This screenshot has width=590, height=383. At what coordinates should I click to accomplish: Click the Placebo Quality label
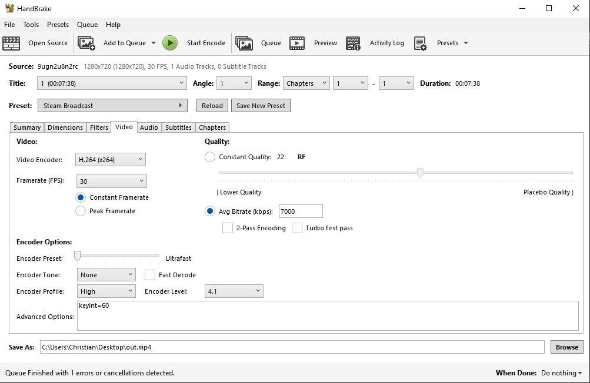546,192
